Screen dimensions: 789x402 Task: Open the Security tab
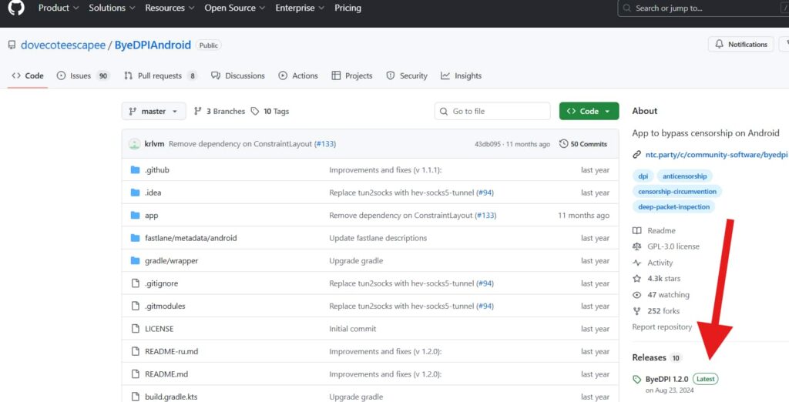[407, 75]
